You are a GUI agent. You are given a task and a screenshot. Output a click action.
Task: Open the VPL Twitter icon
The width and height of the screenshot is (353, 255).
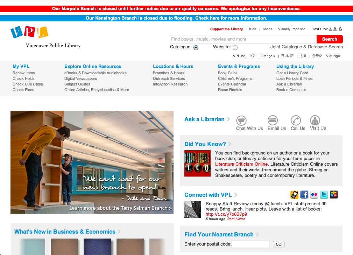[x=324, y=195]
